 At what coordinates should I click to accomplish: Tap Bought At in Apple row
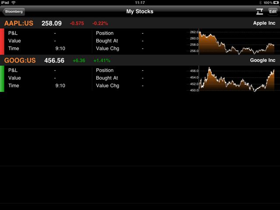click(x=107, y=41)
